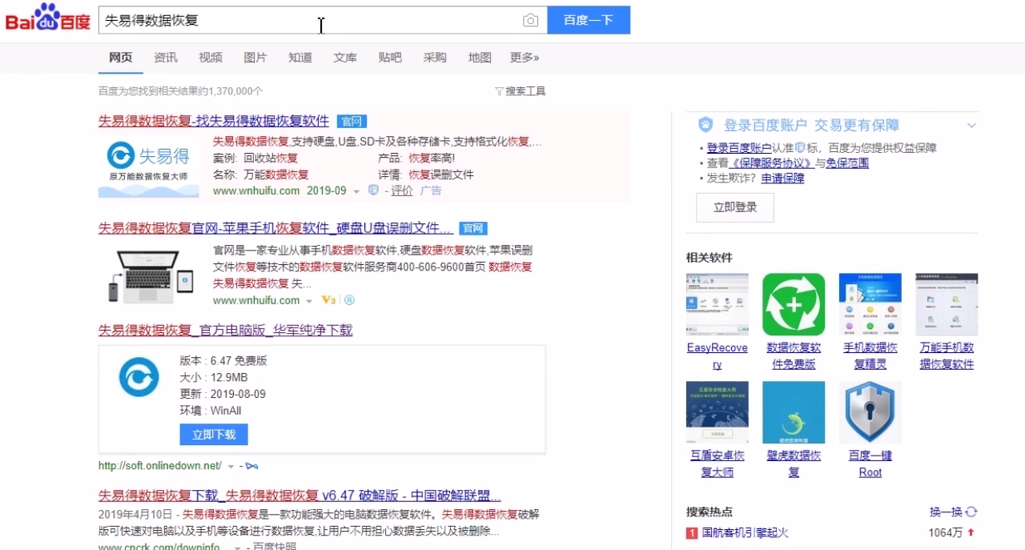Open the 免保范围 link
The height and width of the screenshot is (550, 1025).
(847, 163)
